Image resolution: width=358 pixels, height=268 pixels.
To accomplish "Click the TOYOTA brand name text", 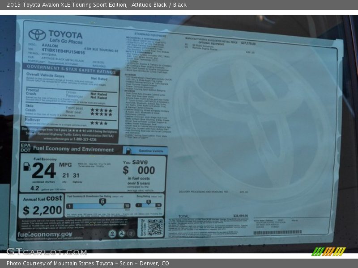I will 65,34.
